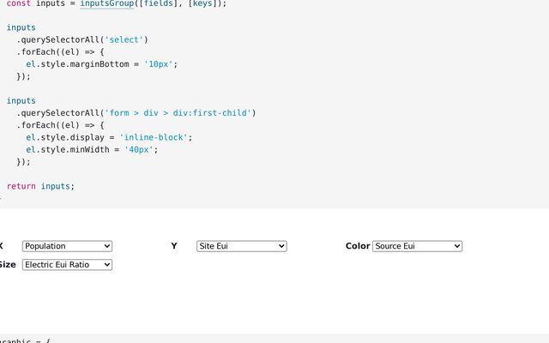
Task: Open the Electric Eui Ratio Size dropdown
Action: [67, 265]
